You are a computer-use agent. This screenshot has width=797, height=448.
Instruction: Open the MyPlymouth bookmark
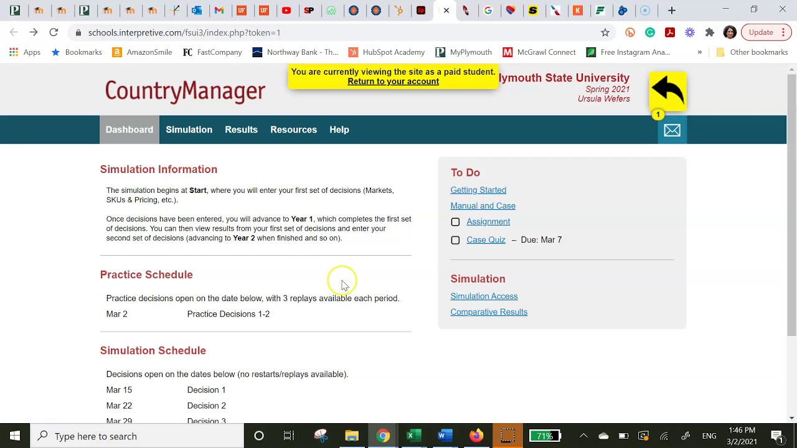pyautogui.click(x=464, y=52)
